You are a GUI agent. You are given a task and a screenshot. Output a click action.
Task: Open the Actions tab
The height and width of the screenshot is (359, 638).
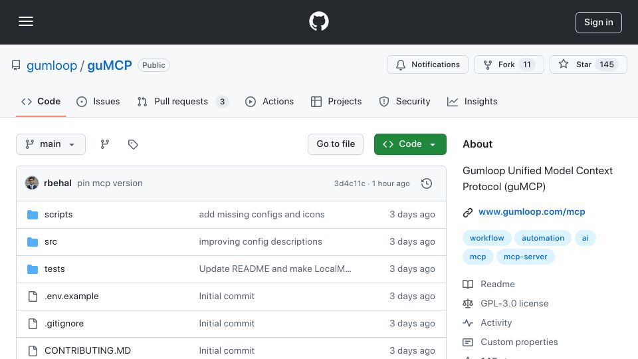[x=269, y=101]
